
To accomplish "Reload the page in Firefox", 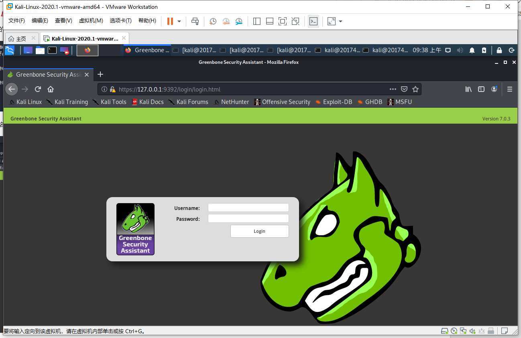I will [38, 89].
